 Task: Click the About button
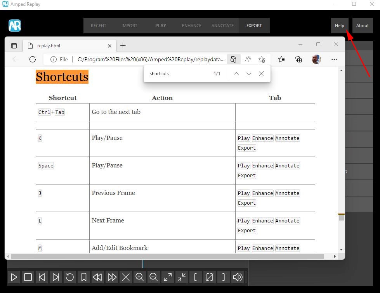[x=362, y=26]
